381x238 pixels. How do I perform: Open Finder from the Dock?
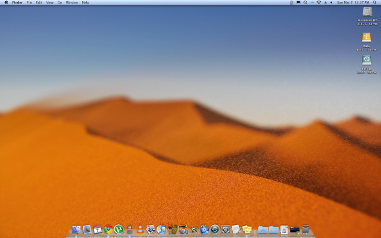pyautogui.click(x=76, y=230)
